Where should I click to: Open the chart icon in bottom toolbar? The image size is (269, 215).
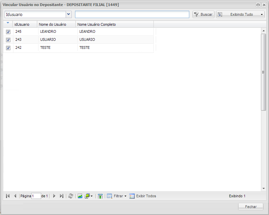[x=80, y=196]
